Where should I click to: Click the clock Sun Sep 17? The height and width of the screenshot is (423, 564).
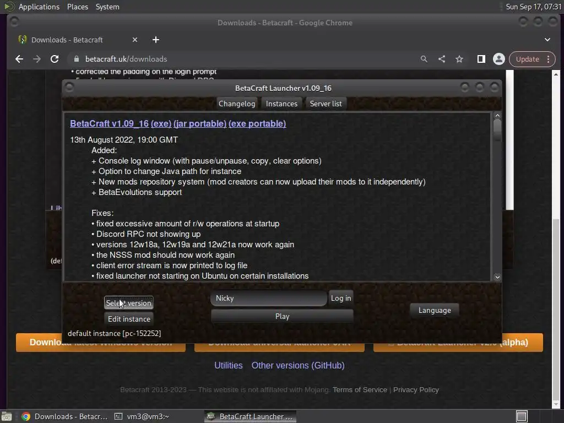(533, 7)
